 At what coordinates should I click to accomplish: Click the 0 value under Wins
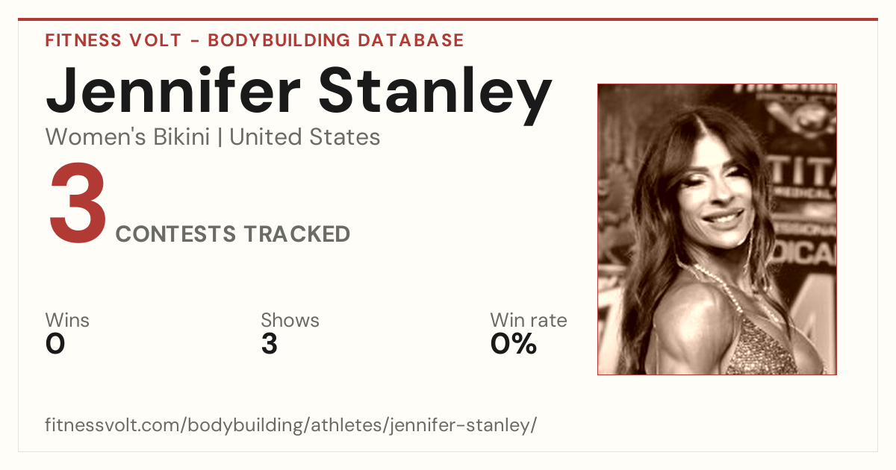(55, 344)
